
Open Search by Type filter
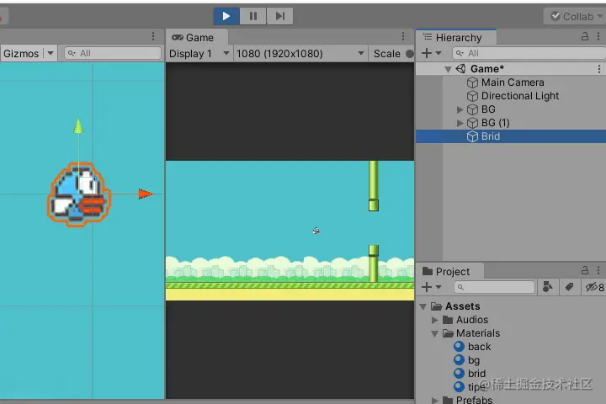[x=547, y=287]
